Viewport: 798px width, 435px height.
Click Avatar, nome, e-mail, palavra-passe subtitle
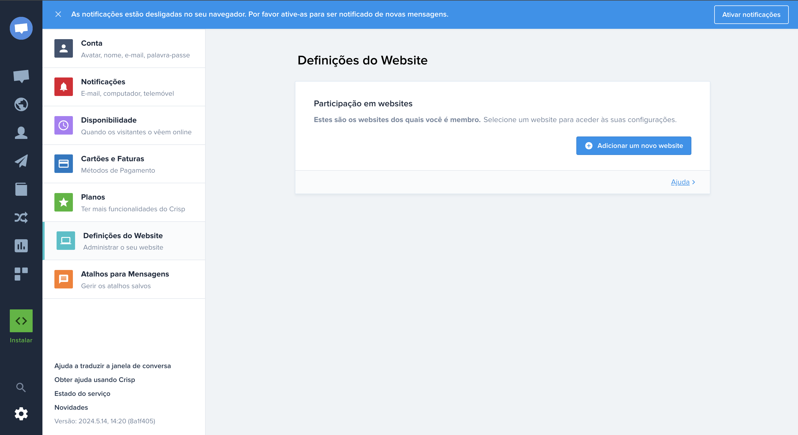coord(135,55)
